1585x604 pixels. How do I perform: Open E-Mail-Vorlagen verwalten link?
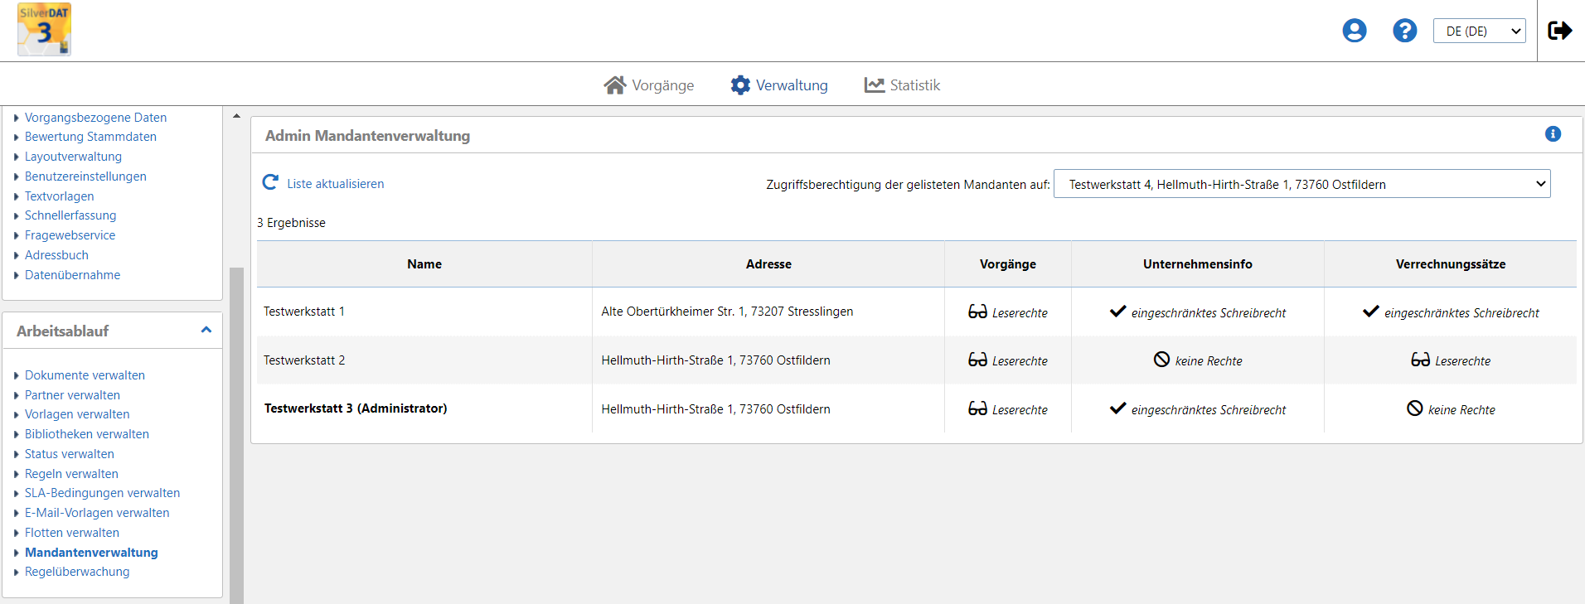97,513
